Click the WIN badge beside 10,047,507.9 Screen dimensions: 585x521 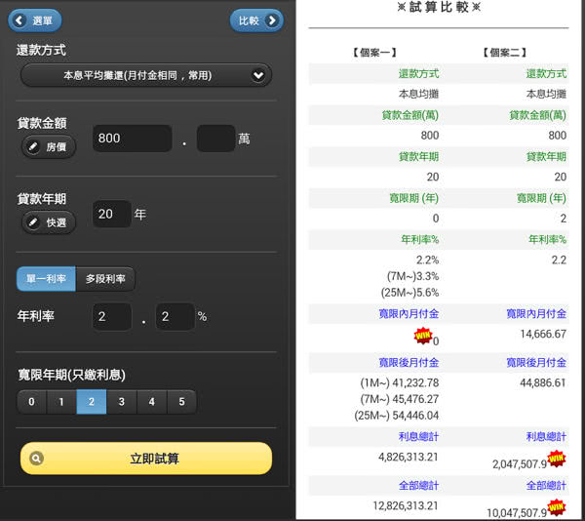pyautogui.click(x=557, y=507)
